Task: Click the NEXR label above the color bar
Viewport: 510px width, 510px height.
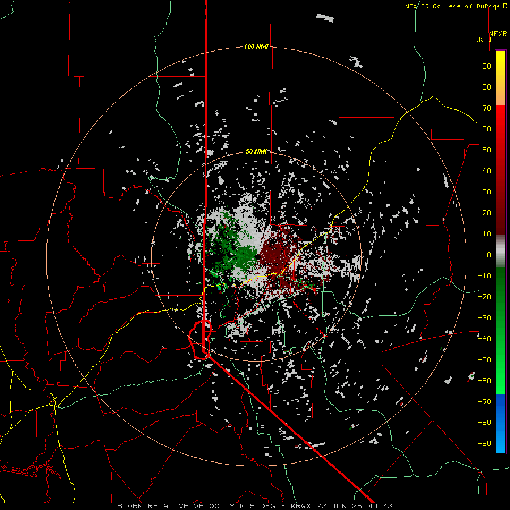Action: tap(498, 34)
